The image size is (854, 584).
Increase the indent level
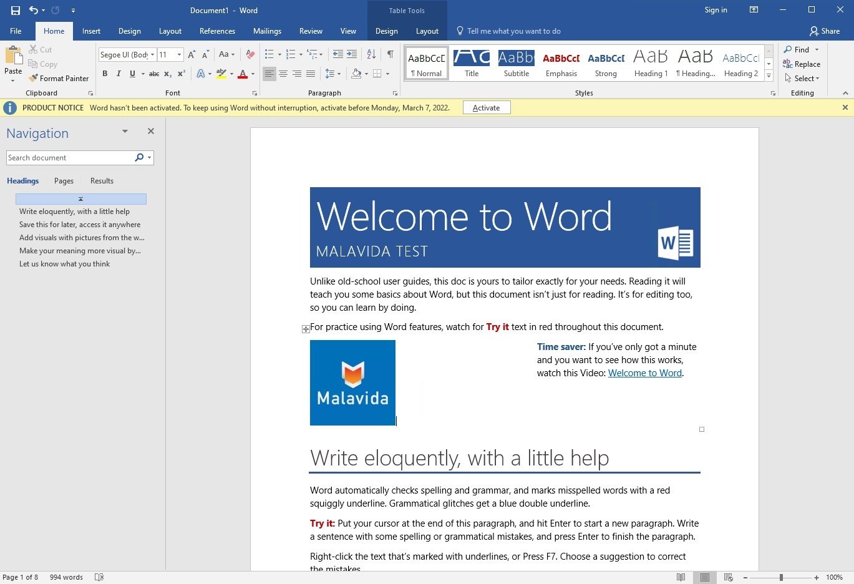(351, 54)
